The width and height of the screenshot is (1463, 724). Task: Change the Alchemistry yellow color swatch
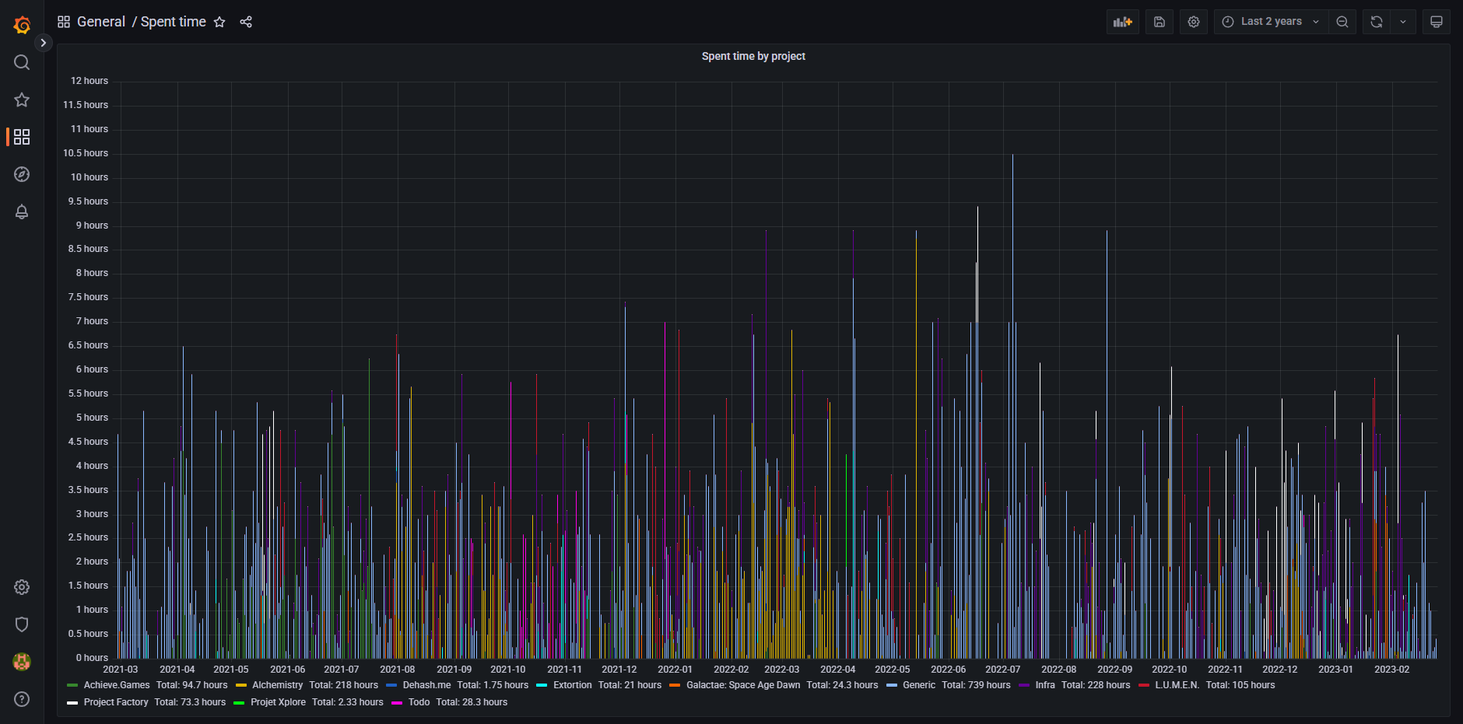[241, 685]
